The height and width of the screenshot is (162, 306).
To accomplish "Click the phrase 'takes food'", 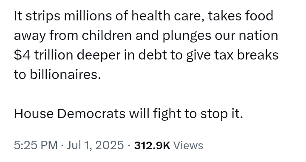I will pos(241,16).
